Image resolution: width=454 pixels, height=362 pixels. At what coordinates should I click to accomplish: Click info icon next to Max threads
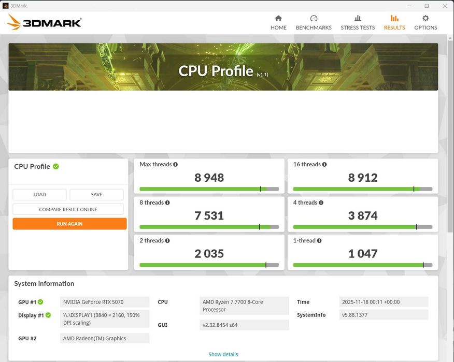[176, 164]
